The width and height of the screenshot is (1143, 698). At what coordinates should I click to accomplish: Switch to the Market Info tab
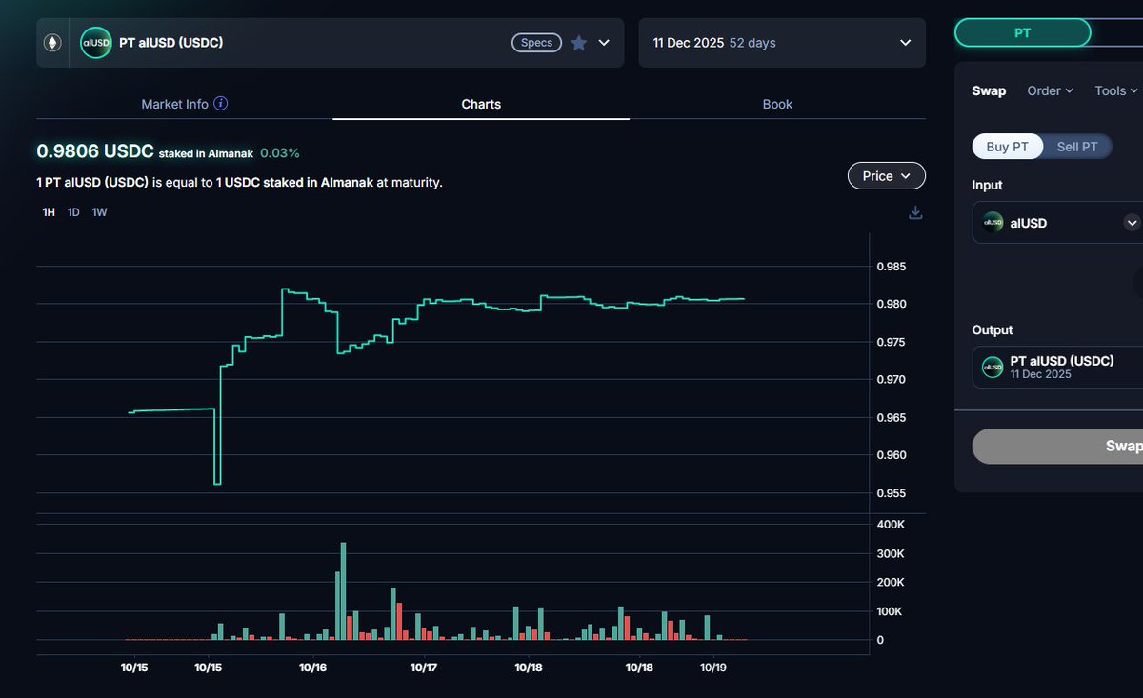(x=184, y=104)
